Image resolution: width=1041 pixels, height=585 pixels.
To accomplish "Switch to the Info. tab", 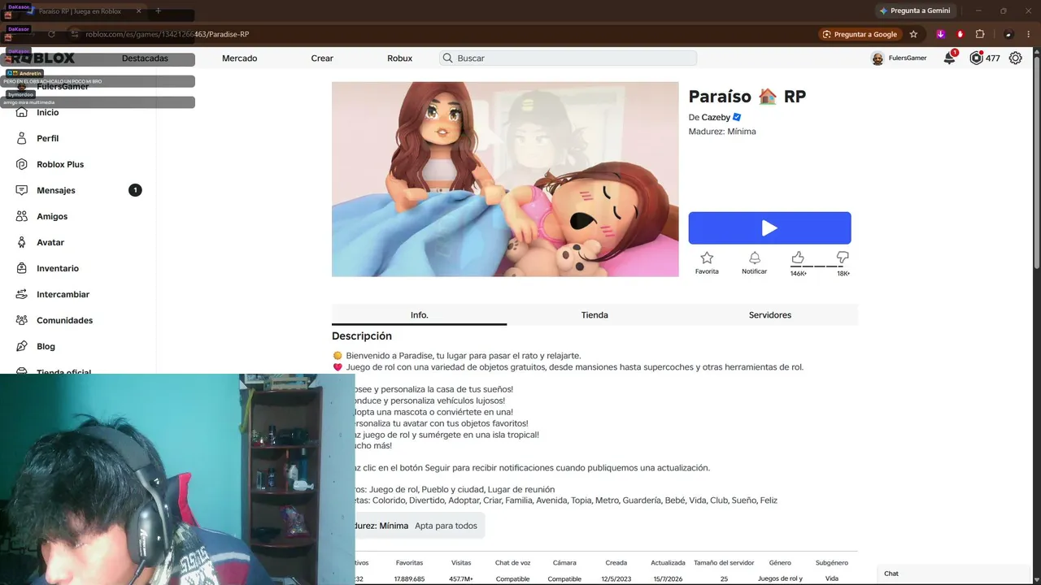I will pyautogui.click(x=419, y=315).
